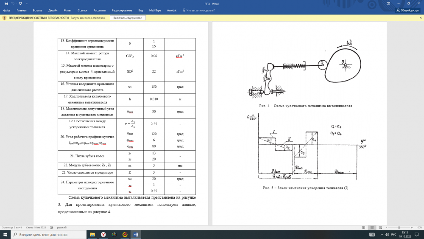Viewport: 424px width, 239px height.
Task: Click the zoom slider in status bar
Action: pos(400,228)
